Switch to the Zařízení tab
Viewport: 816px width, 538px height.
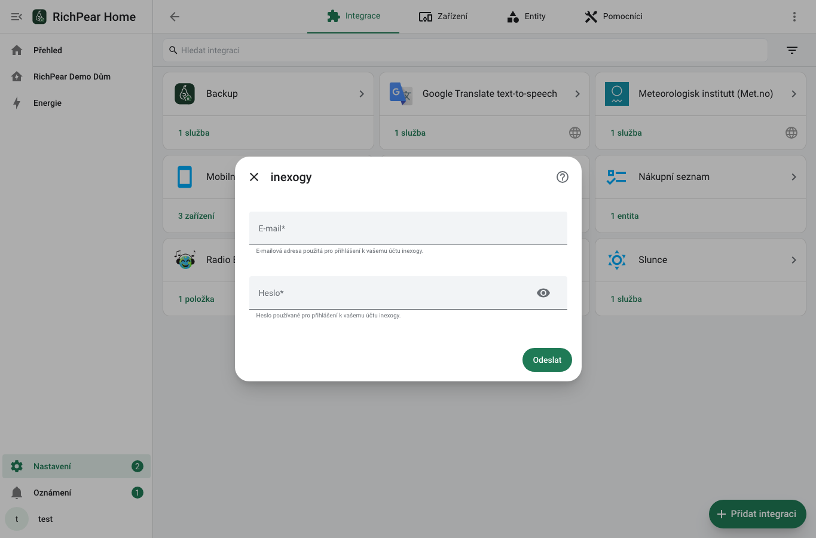coord(443,16)
